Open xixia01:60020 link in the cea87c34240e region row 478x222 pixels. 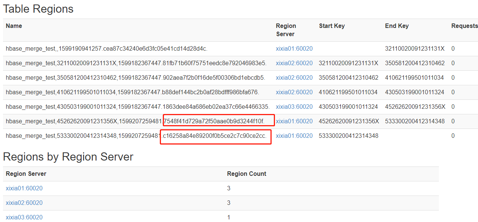point(294,49)
